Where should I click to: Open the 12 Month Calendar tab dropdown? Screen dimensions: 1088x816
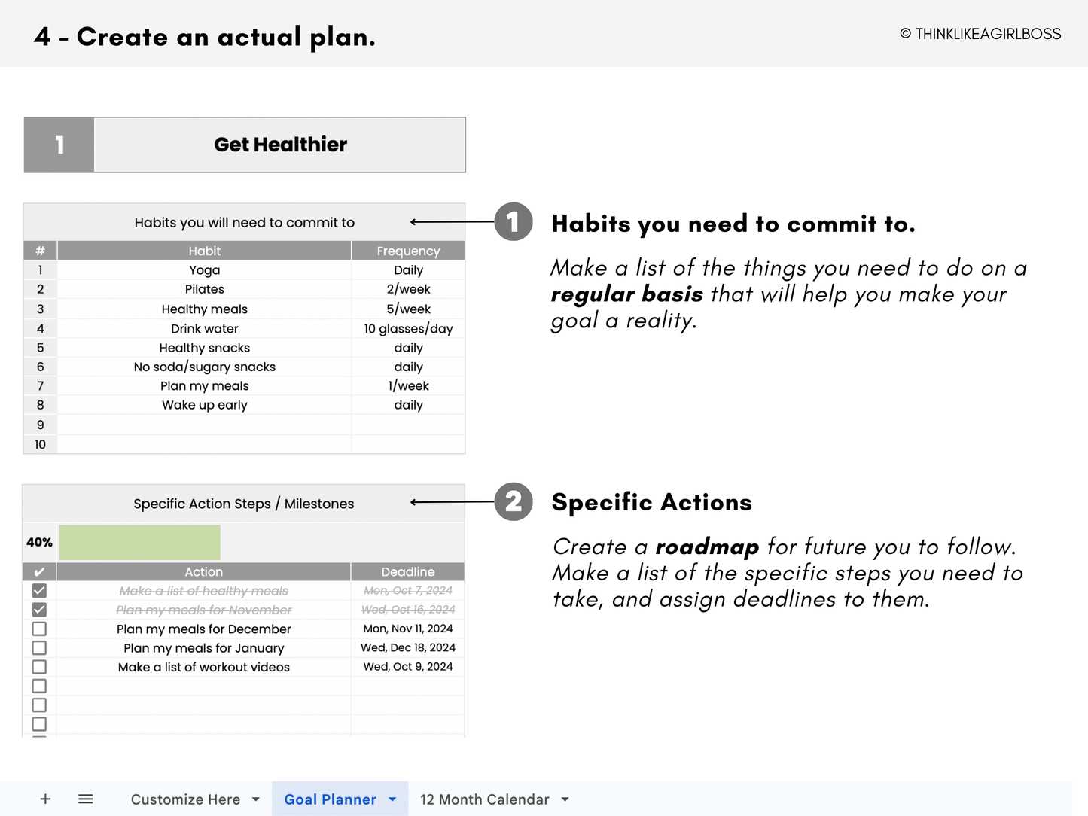565,799
